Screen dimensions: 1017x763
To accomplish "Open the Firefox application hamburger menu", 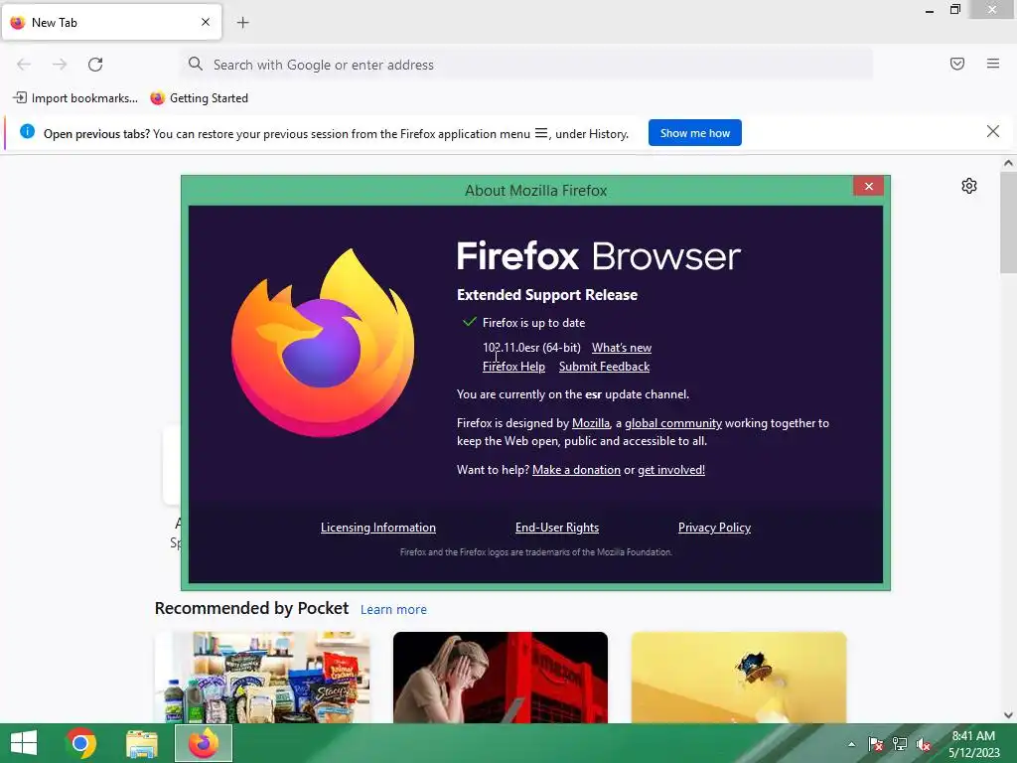I will (993, 64).
